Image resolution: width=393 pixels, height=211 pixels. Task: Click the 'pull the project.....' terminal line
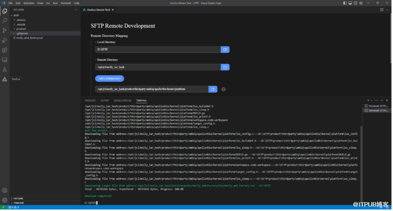point(99,131)
